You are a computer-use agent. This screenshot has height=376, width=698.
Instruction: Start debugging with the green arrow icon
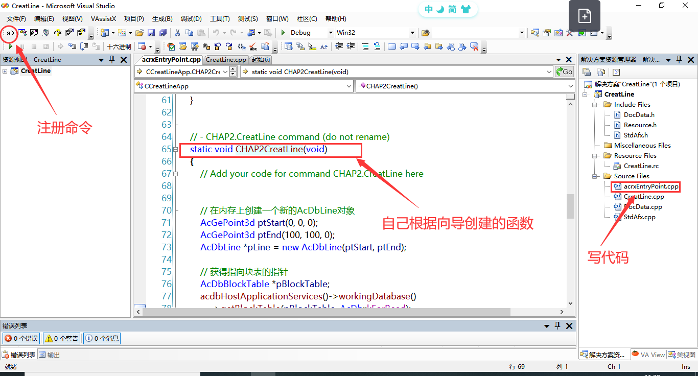[x=283, y=32]
